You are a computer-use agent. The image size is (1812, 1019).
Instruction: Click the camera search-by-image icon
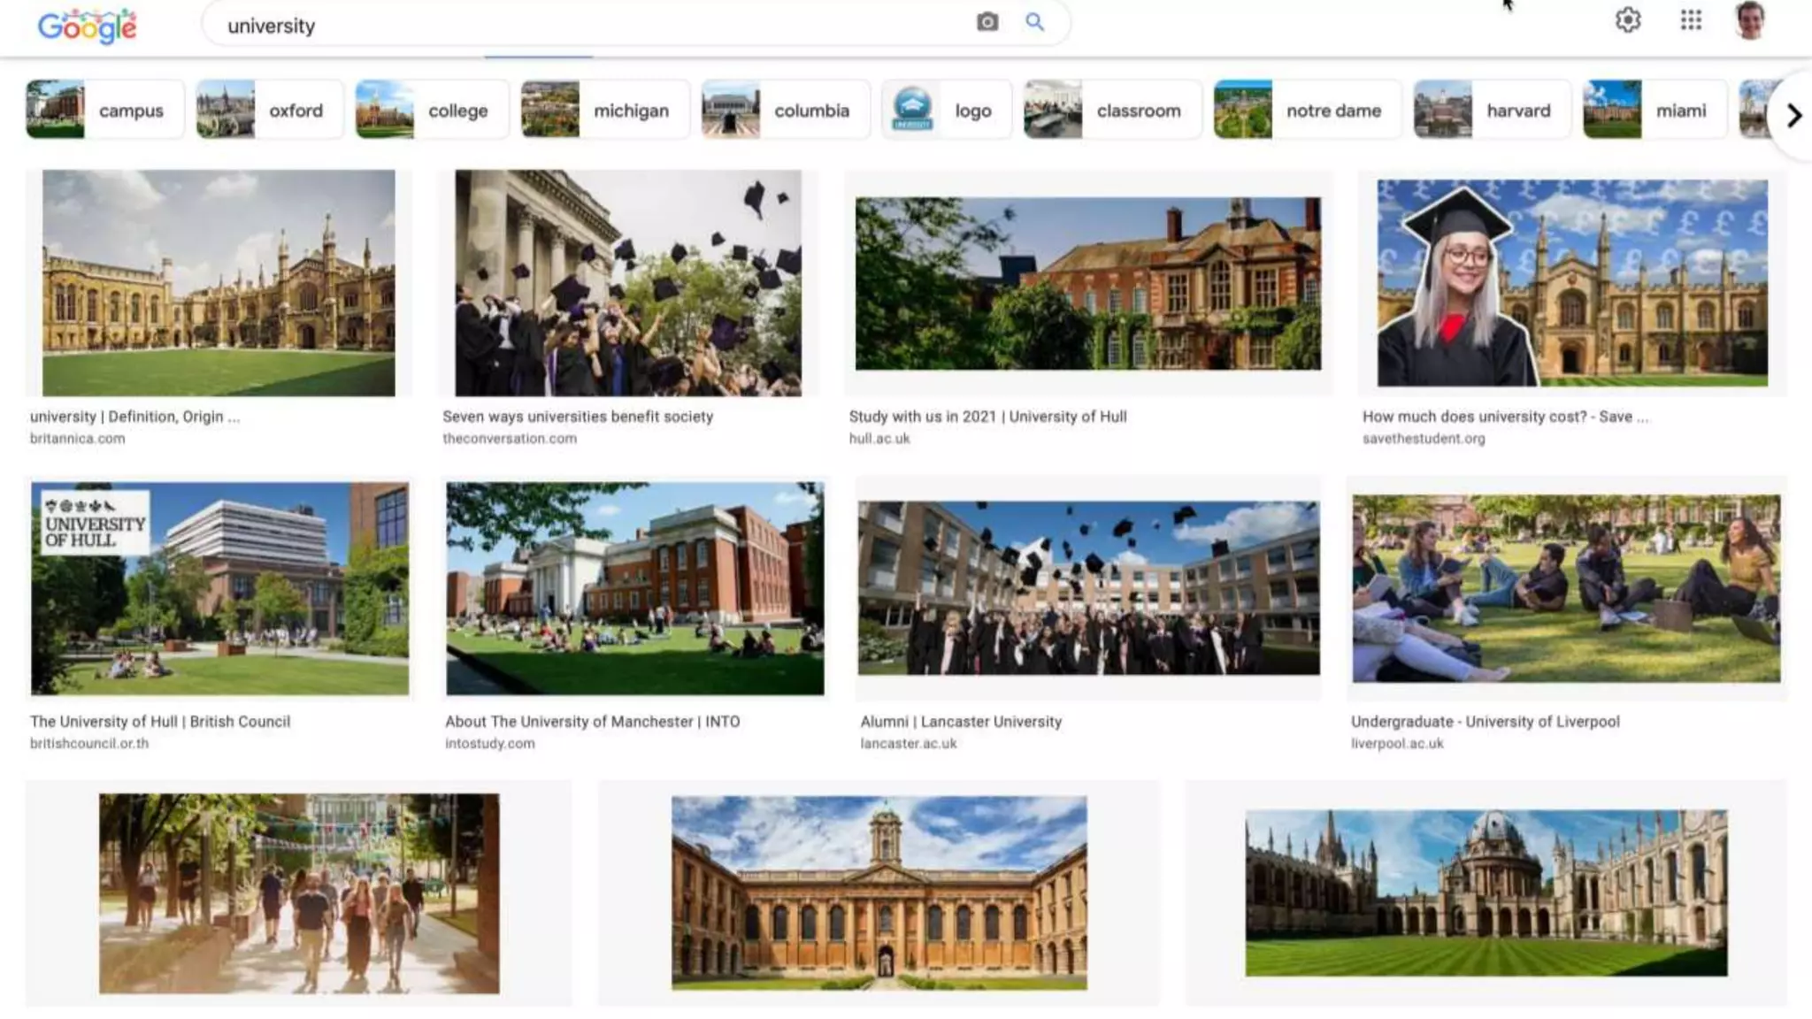pyautogui.click(x=987, y=22)
